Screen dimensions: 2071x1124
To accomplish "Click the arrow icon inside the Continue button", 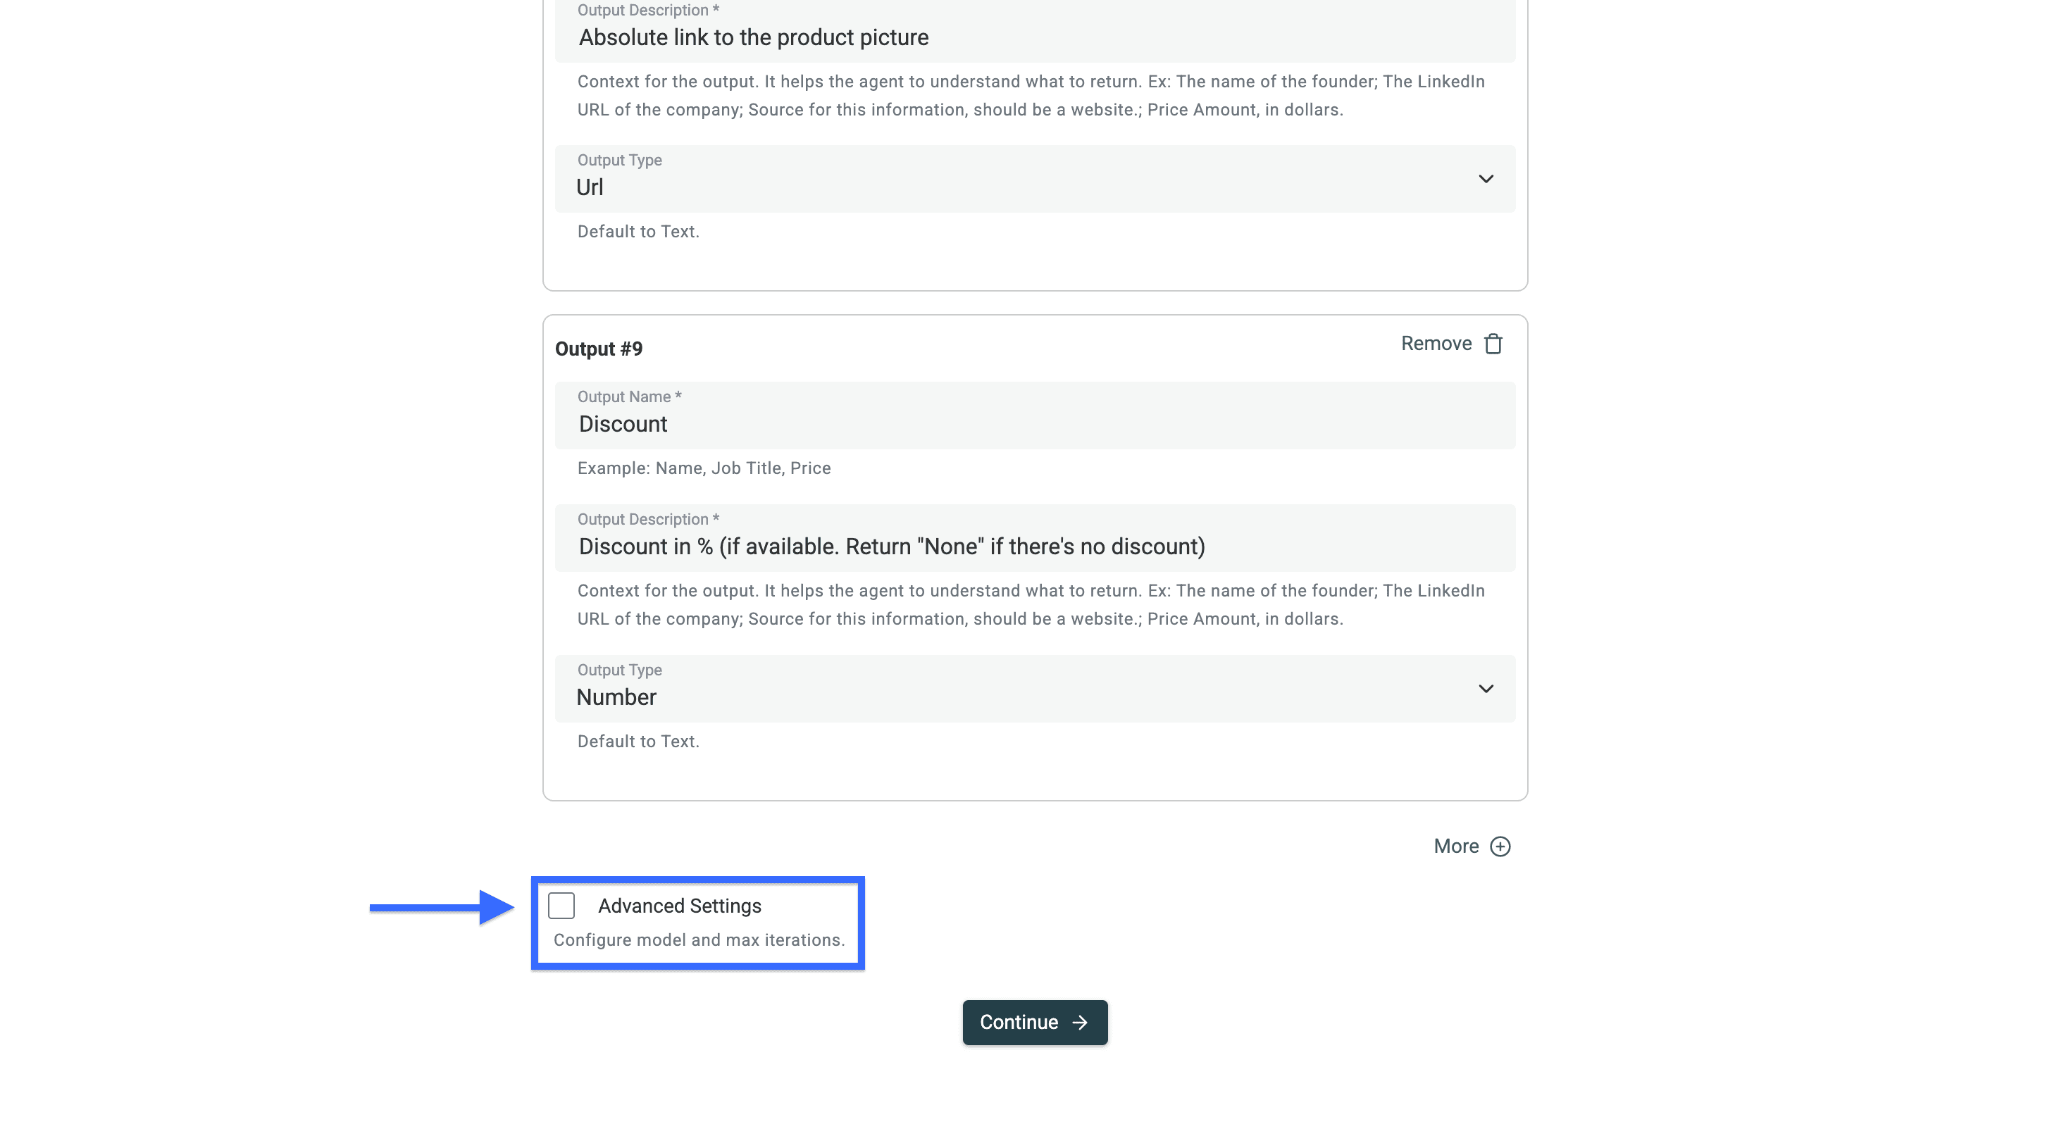I will point(1081,1022).
